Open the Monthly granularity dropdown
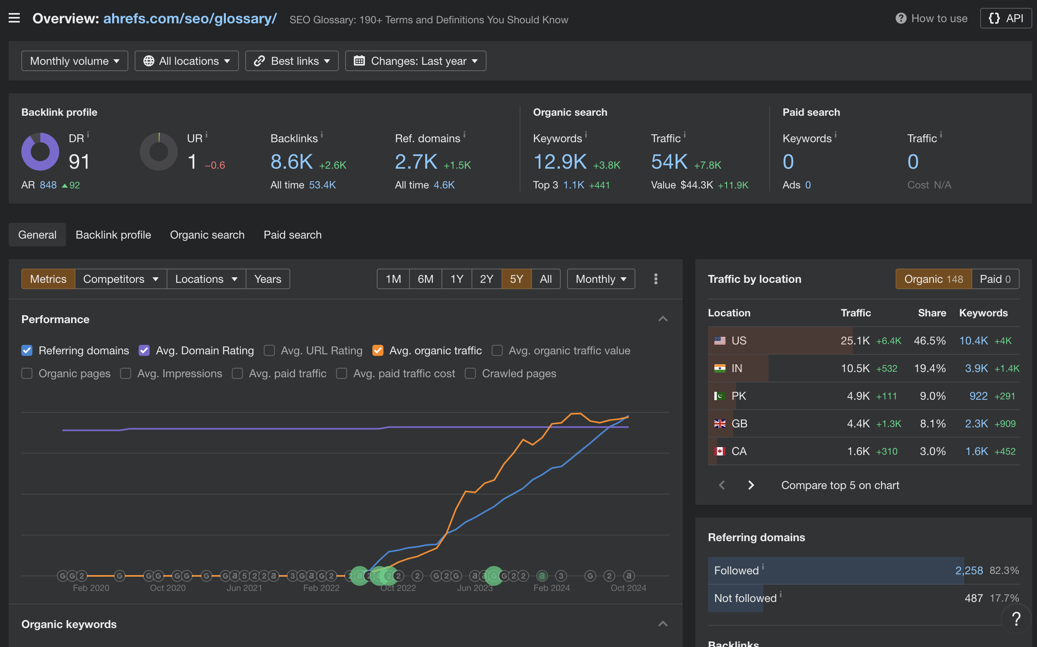 point(601,279)
